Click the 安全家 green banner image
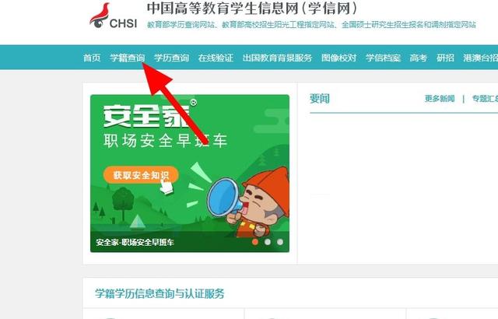 tap(190, 174)
